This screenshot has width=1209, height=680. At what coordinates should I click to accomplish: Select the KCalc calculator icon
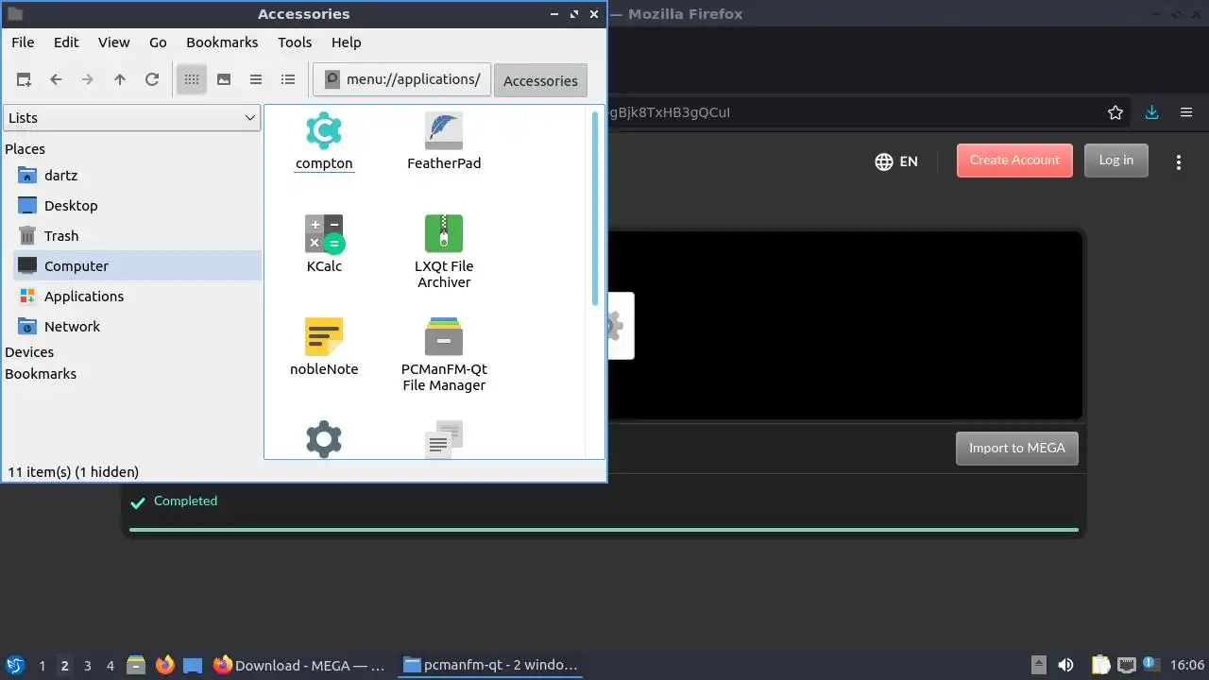click(x=324, y=244)
